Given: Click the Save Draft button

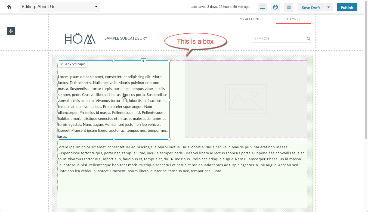Looking at the screenshot, I should tap(311, 8).
